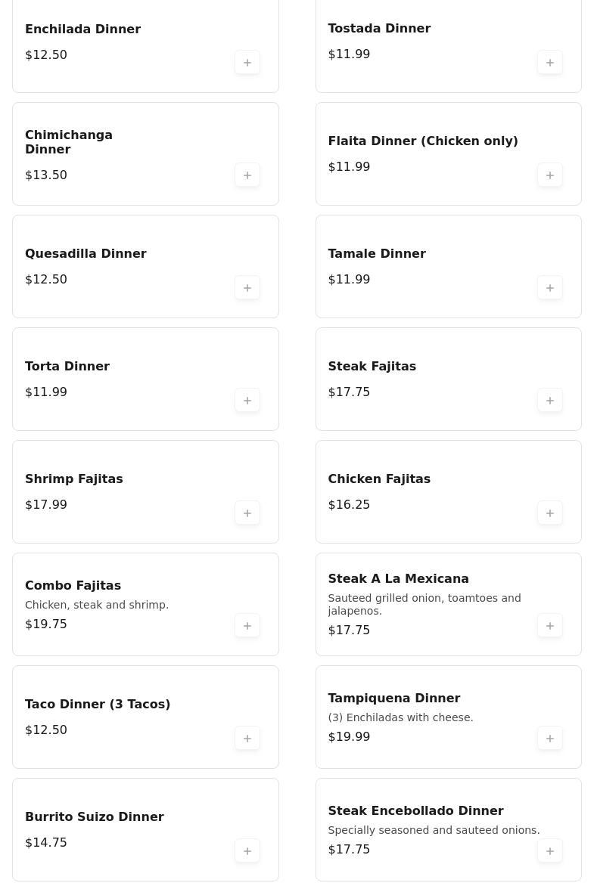Viewport: 594px width, 886px height.
Task: Click the Shrimp Fajitas $17.99 price
Action: [x=46, y=505]
